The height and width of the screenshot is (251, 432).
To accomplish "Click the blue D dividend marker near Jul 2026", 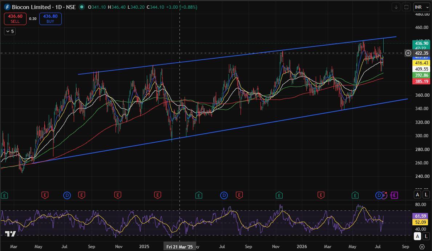I will (379, 195).
